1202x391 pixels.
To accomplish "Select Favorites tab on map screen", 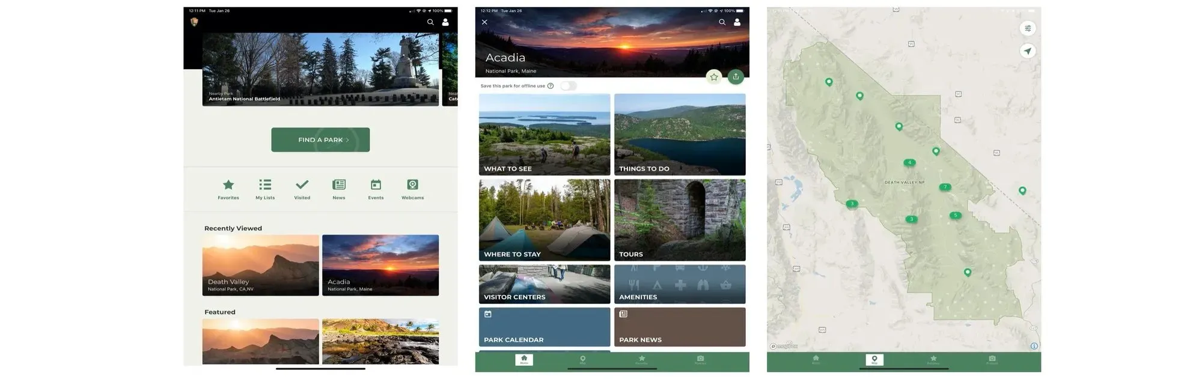I will click(933, 360).
